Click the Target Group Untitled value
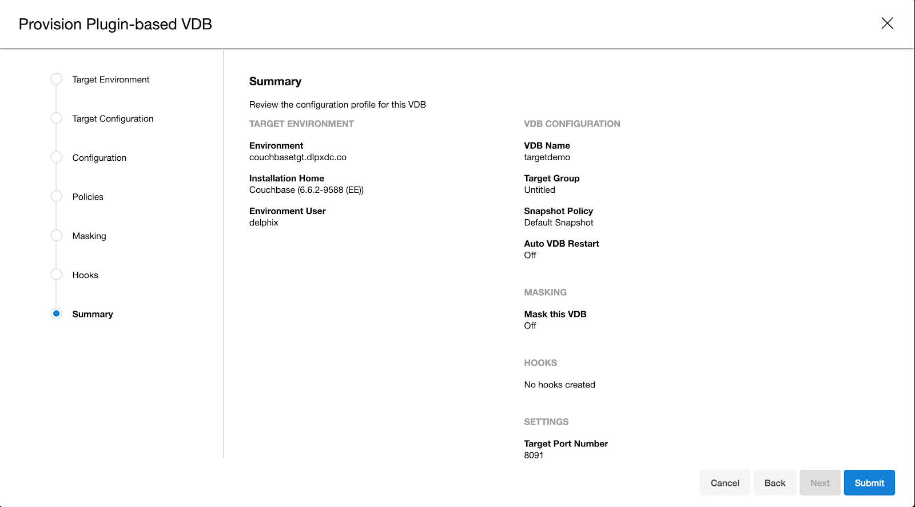The height and width of the screenshot is (507, 915). point(539,189)
